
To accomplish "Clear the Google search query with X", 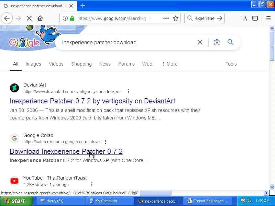I will pos(200,42).
